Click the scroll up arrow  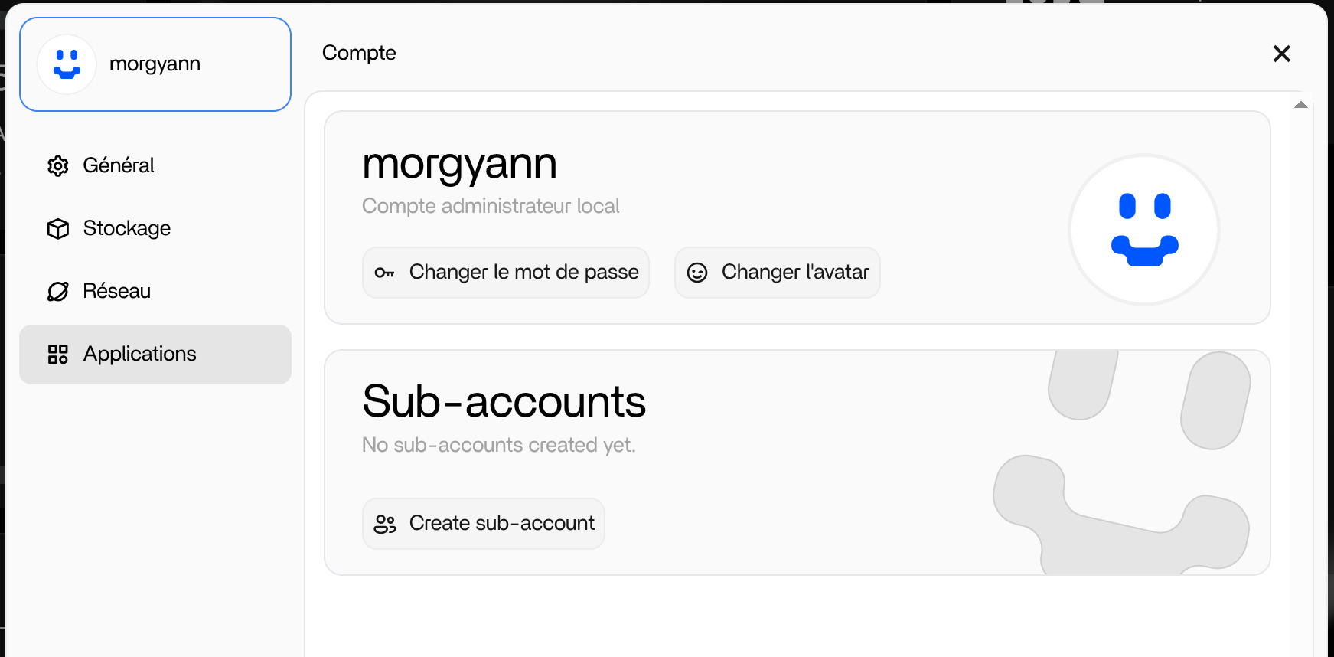(x=1300, y=105)
